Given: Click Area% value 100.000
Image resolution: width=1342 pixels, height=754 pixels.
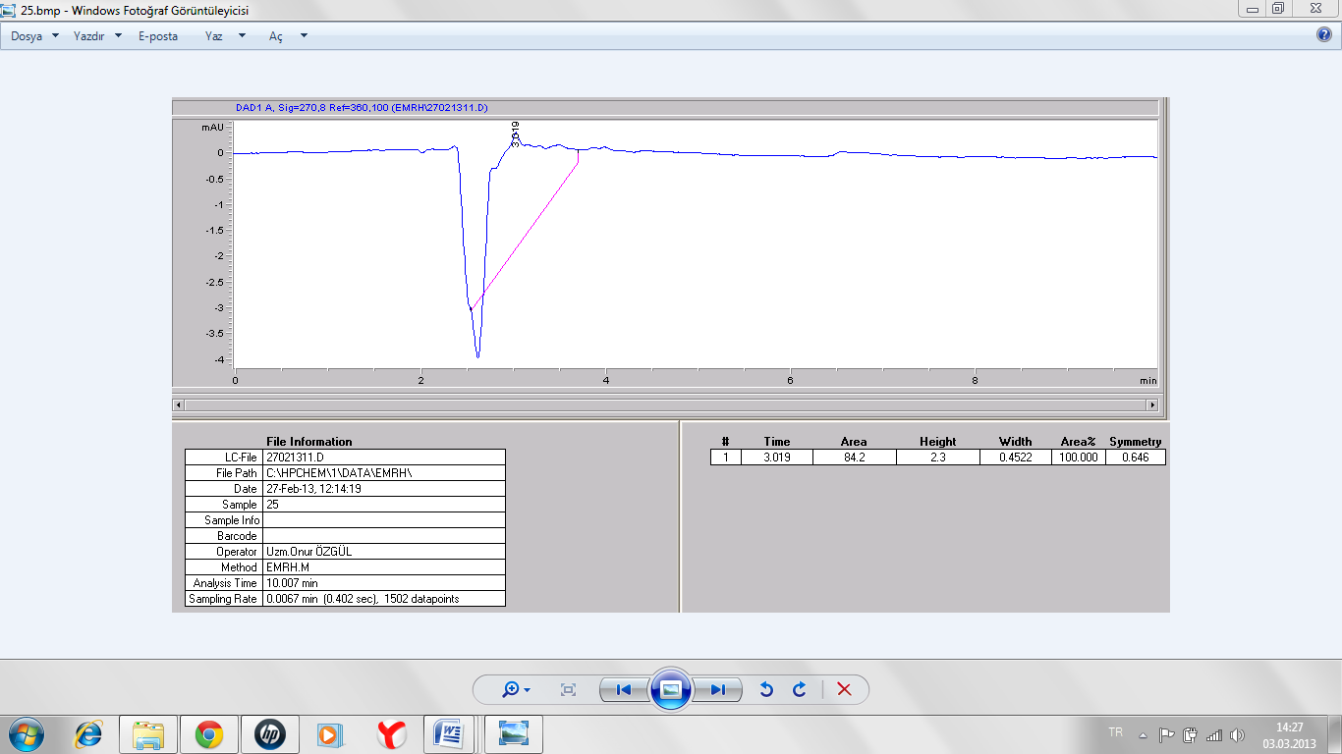Looking at the screenshot, I should coord(1079,458).
